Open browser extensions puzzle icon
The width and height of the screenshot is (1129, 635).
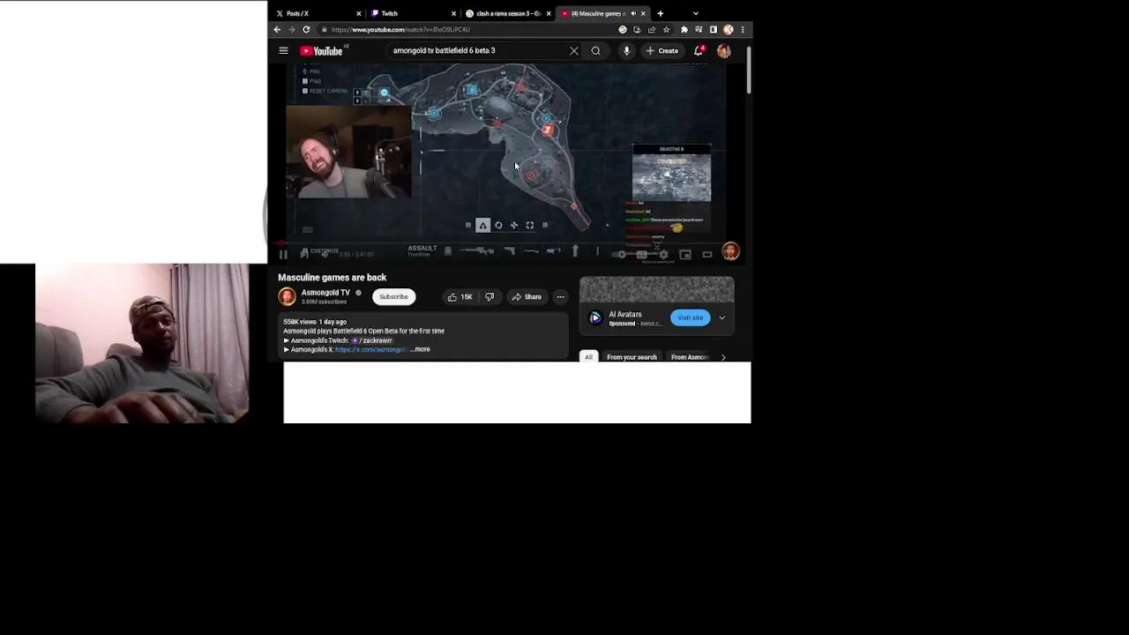pyautogui.click(x=684, y=29)
